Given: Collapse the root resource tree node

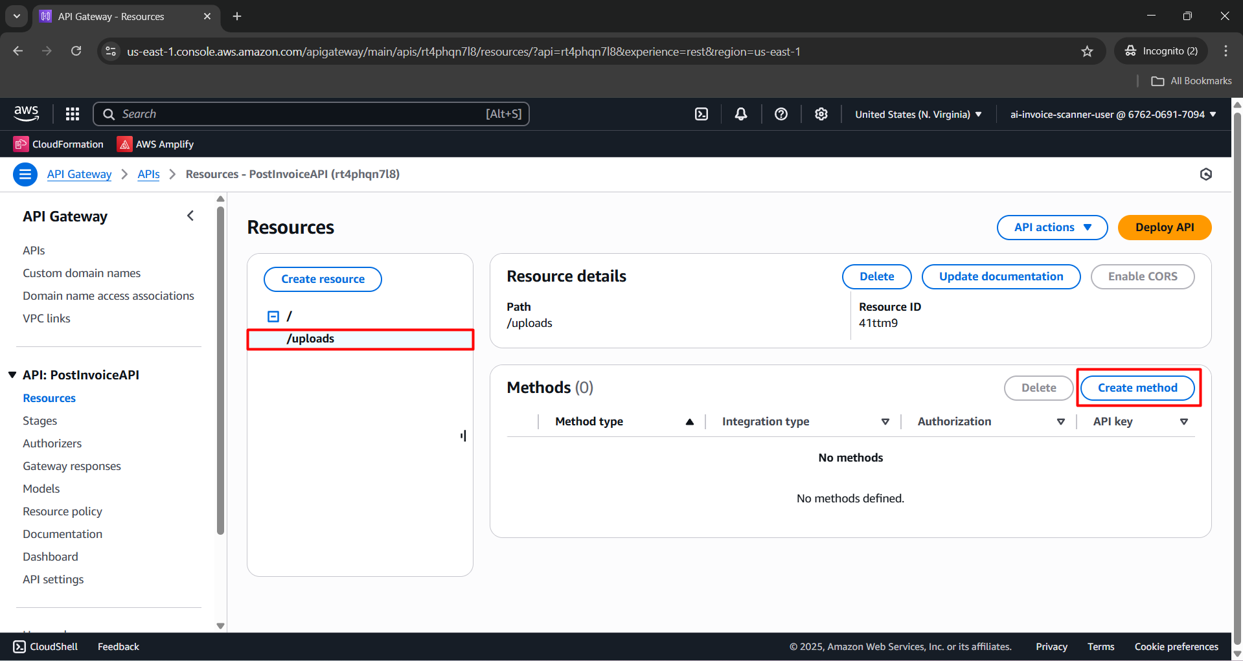Looking at the screenshot, I should (x=273, y=317).
